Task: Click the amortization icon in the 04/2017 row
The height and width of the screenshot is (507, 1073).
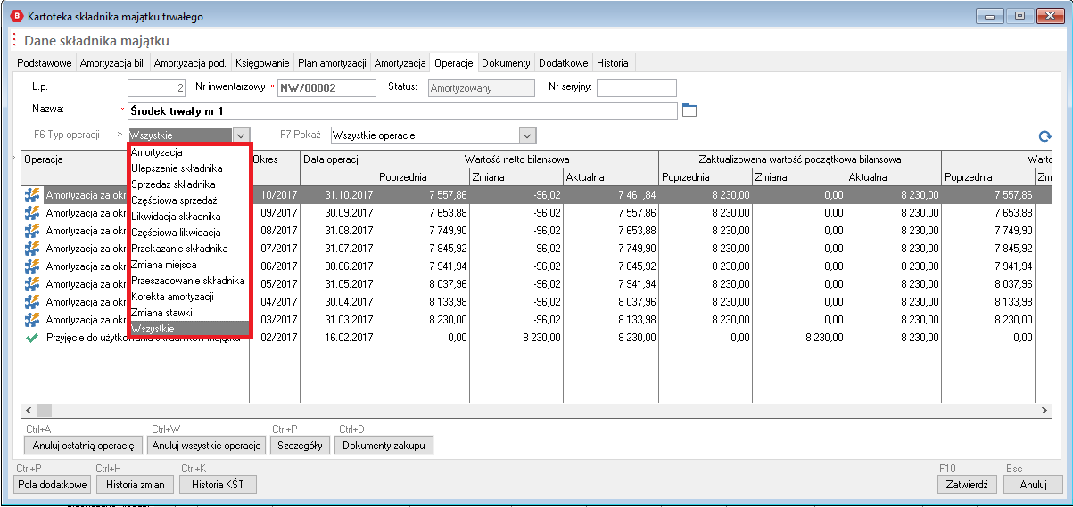Action: tap(32, 302)
